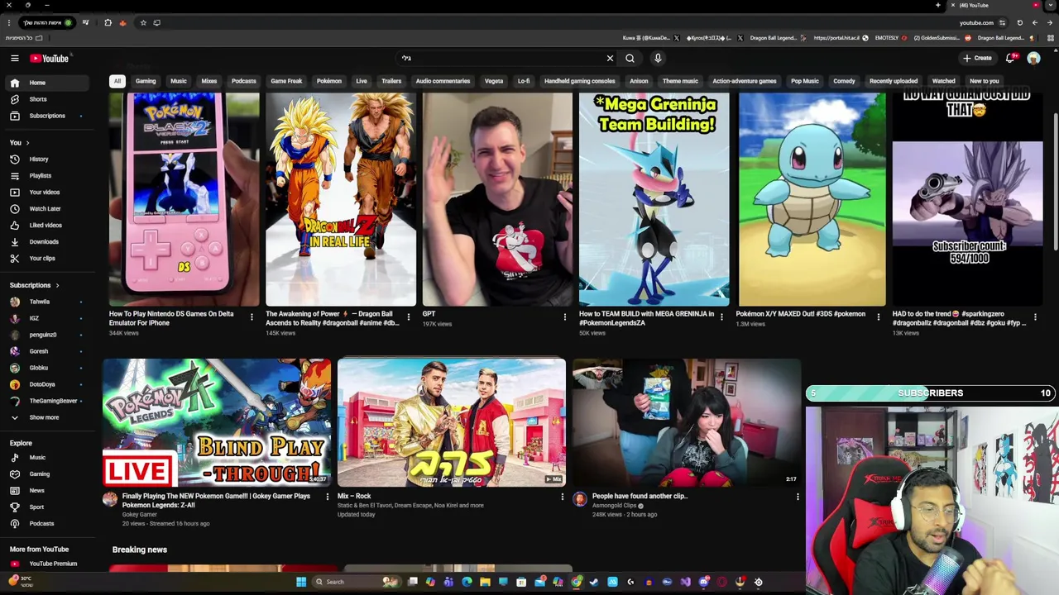Open the Mix – Rock playlist thumbnail
This screenshot has width=1059, height=595.
pyautogui.click(x=452, y=421)
